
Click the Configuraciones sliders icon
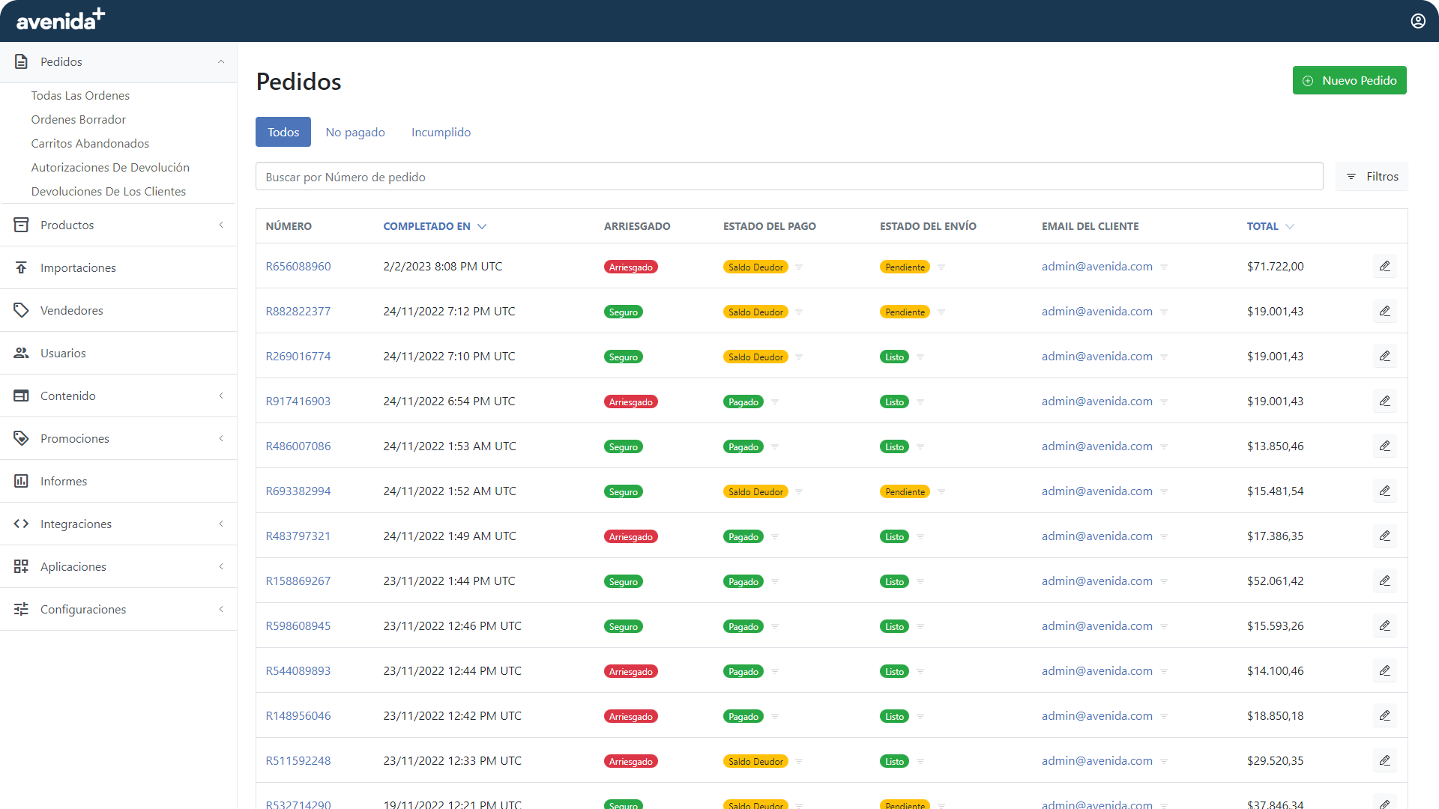coord(21,609)
